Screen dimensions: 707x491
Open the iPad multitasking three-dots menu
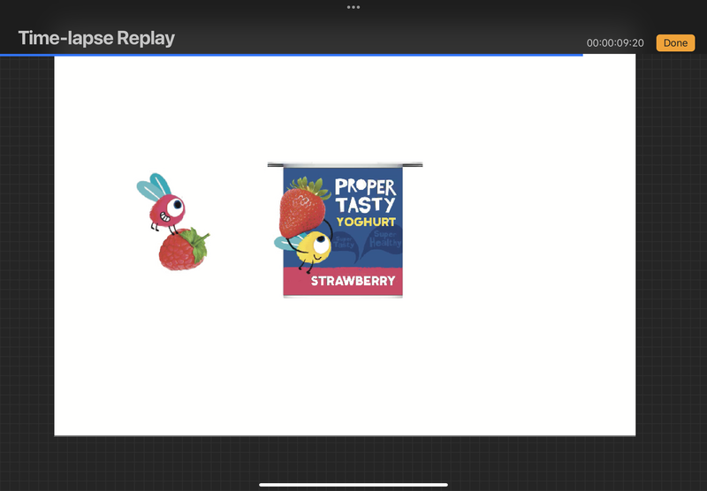(x=353, y=7)
